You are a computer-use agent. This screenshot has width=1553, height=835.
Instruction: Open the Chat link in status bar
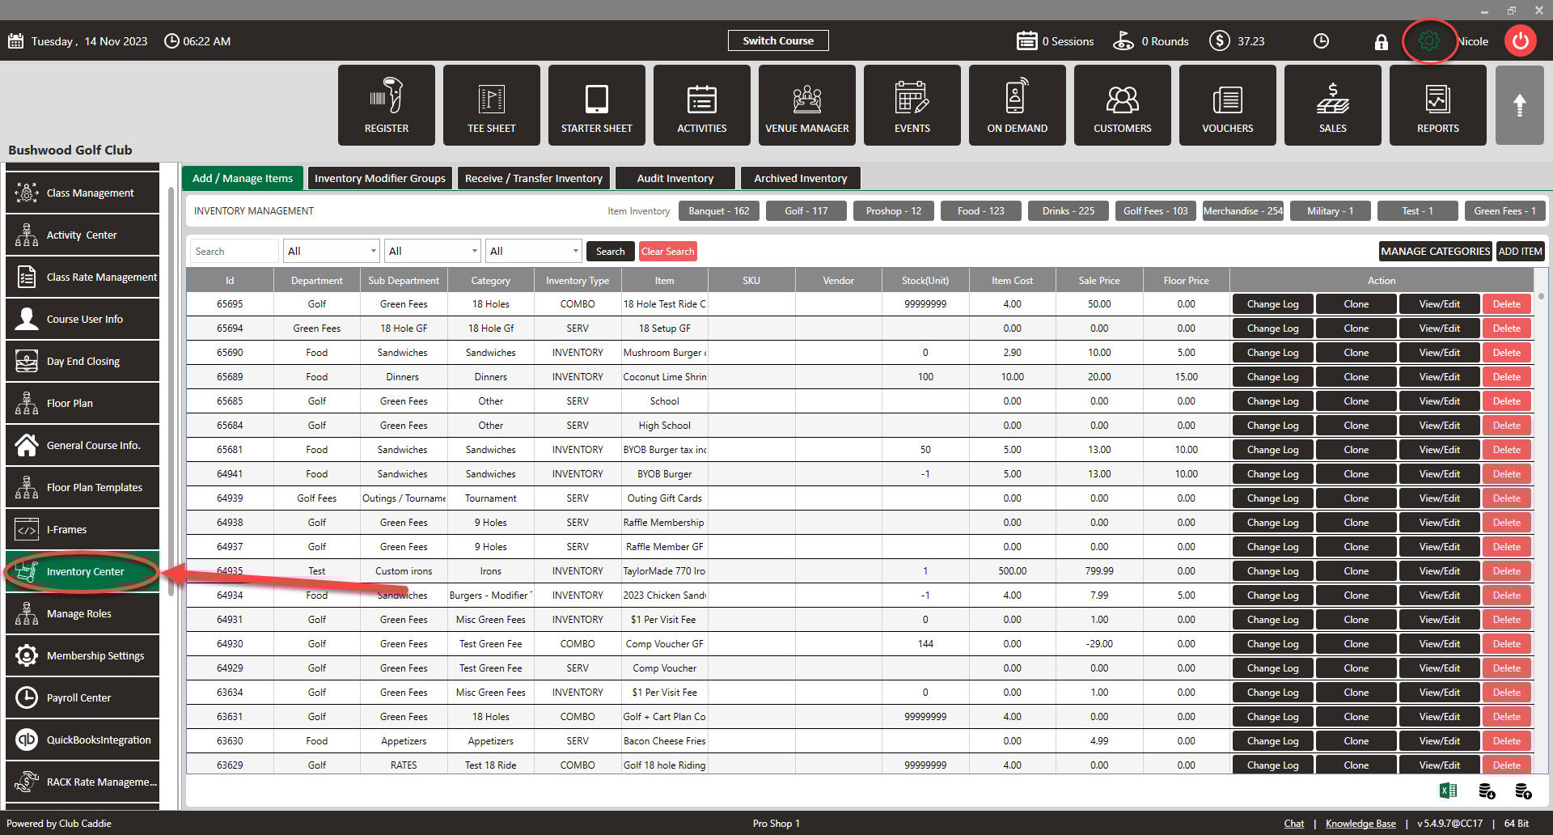click(1293, 824)
